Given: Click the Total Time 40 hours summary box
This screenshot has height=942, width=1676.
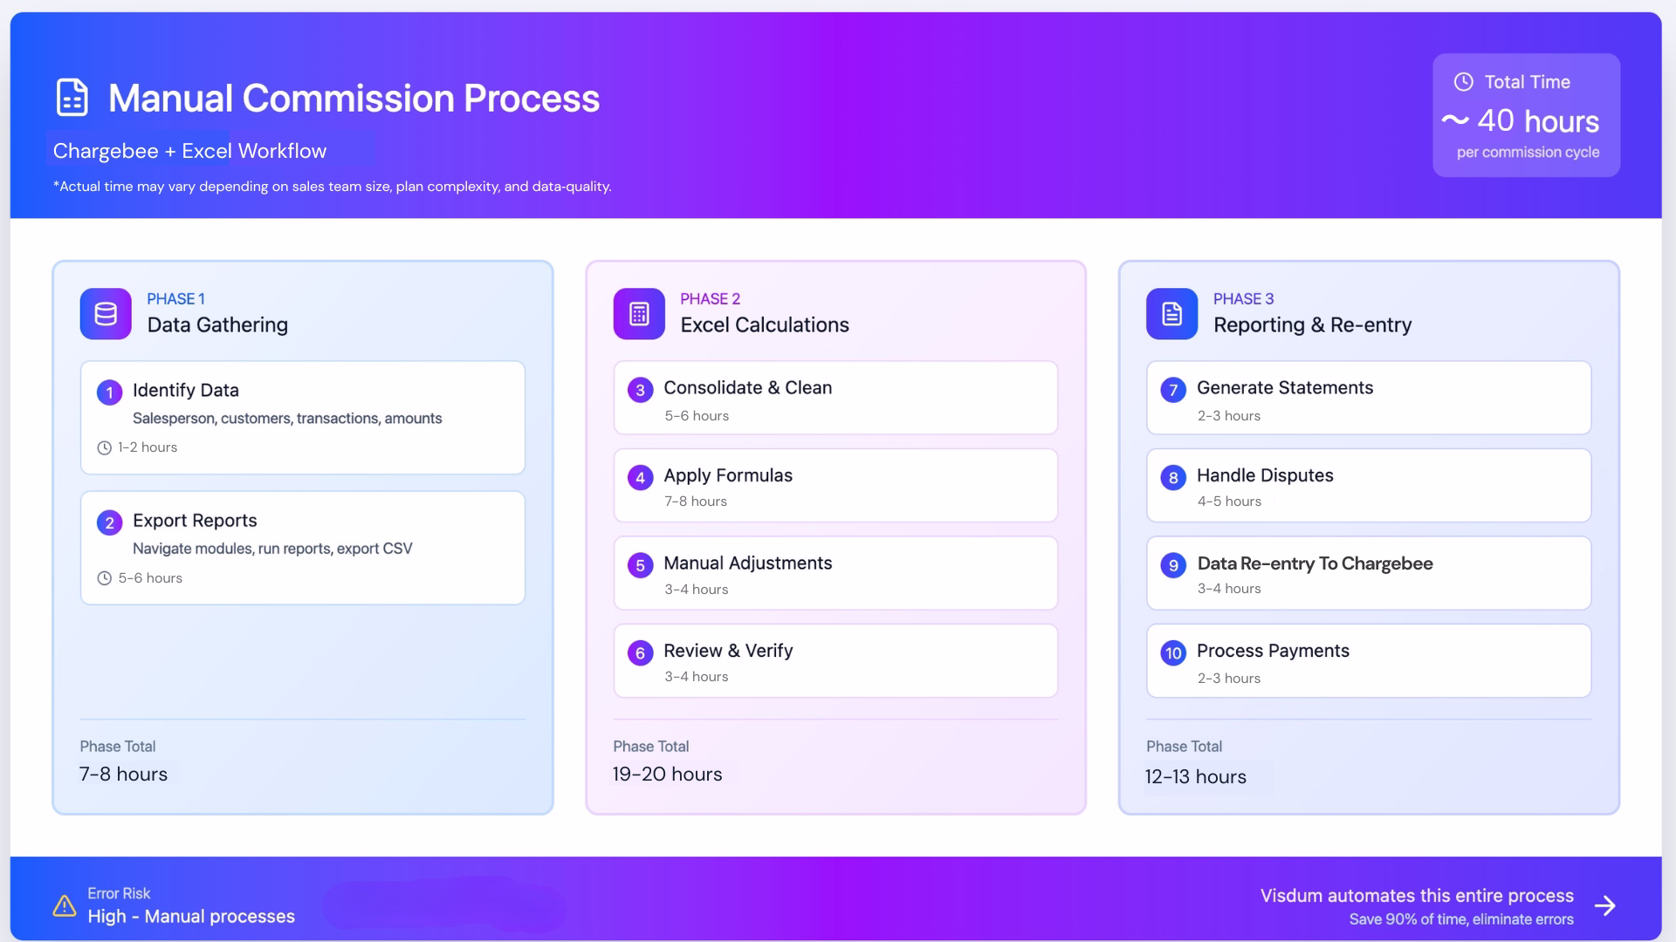Looking at the screenshot, I should coord(1526,116).
